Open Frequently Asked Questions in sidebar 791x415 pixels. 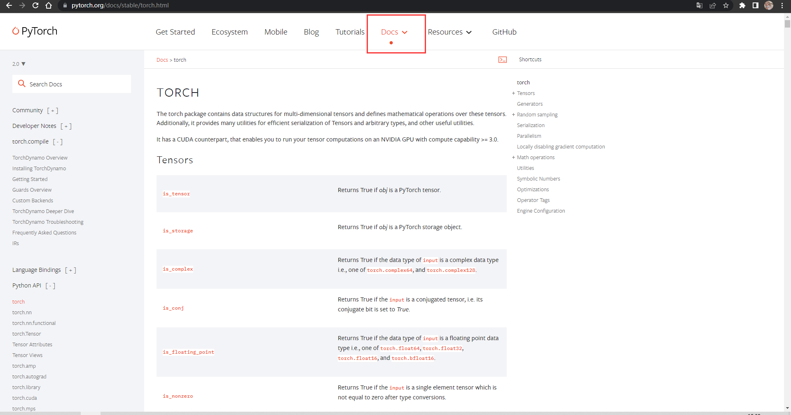pos(44,233)
